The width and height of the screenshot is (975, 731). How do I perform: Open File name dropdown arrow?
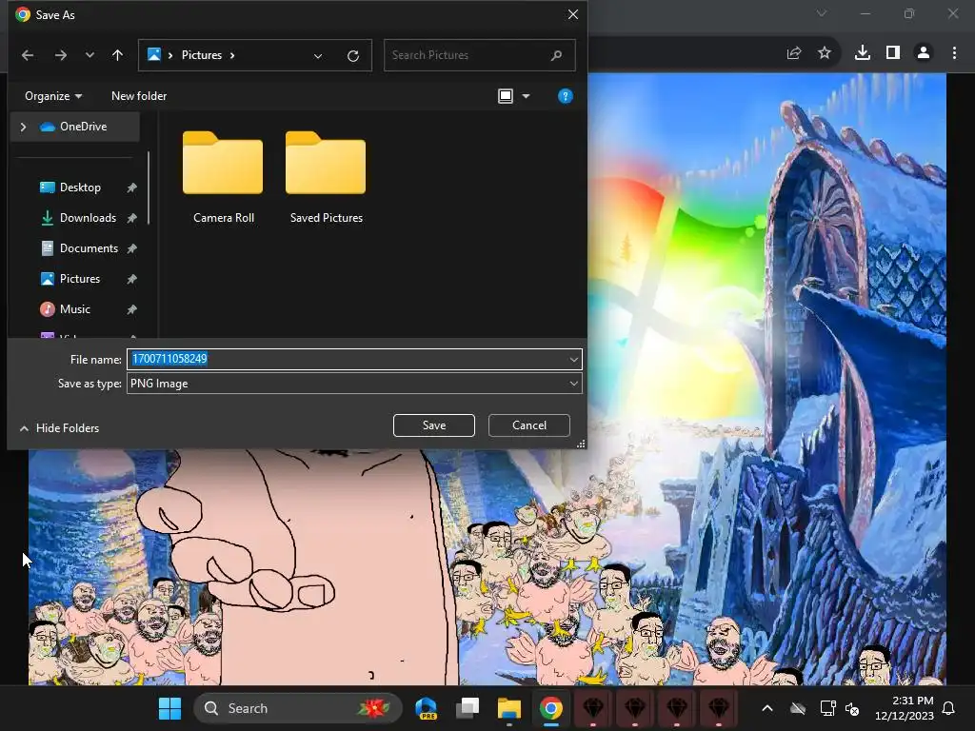pos(573,359)
